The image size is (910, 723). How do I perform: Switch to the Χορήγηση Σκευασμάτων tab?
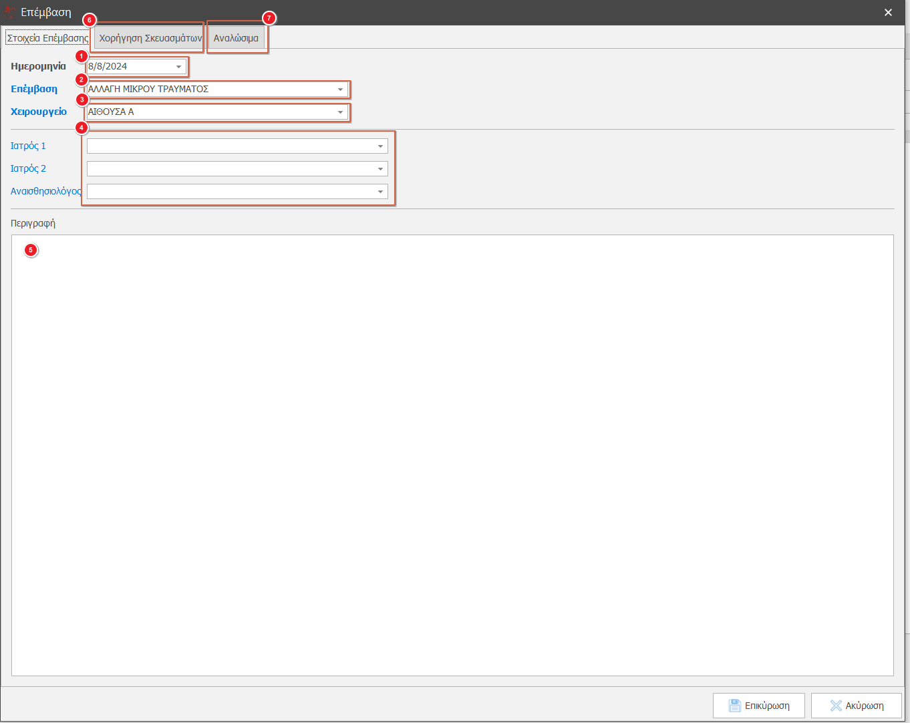point(150,38)
